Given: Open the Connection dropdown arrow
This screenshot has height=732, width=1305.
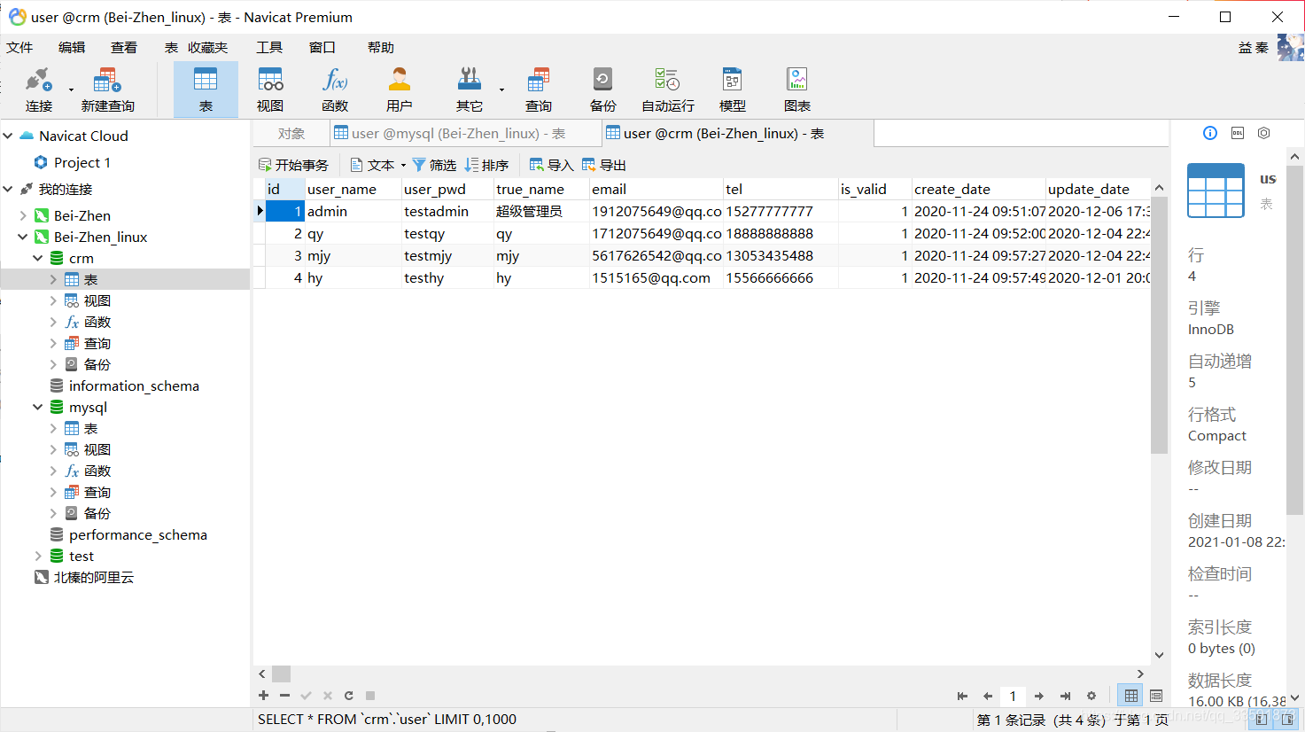Looking at the screenshot, I should pyautogui.click(x=71, y=90).
